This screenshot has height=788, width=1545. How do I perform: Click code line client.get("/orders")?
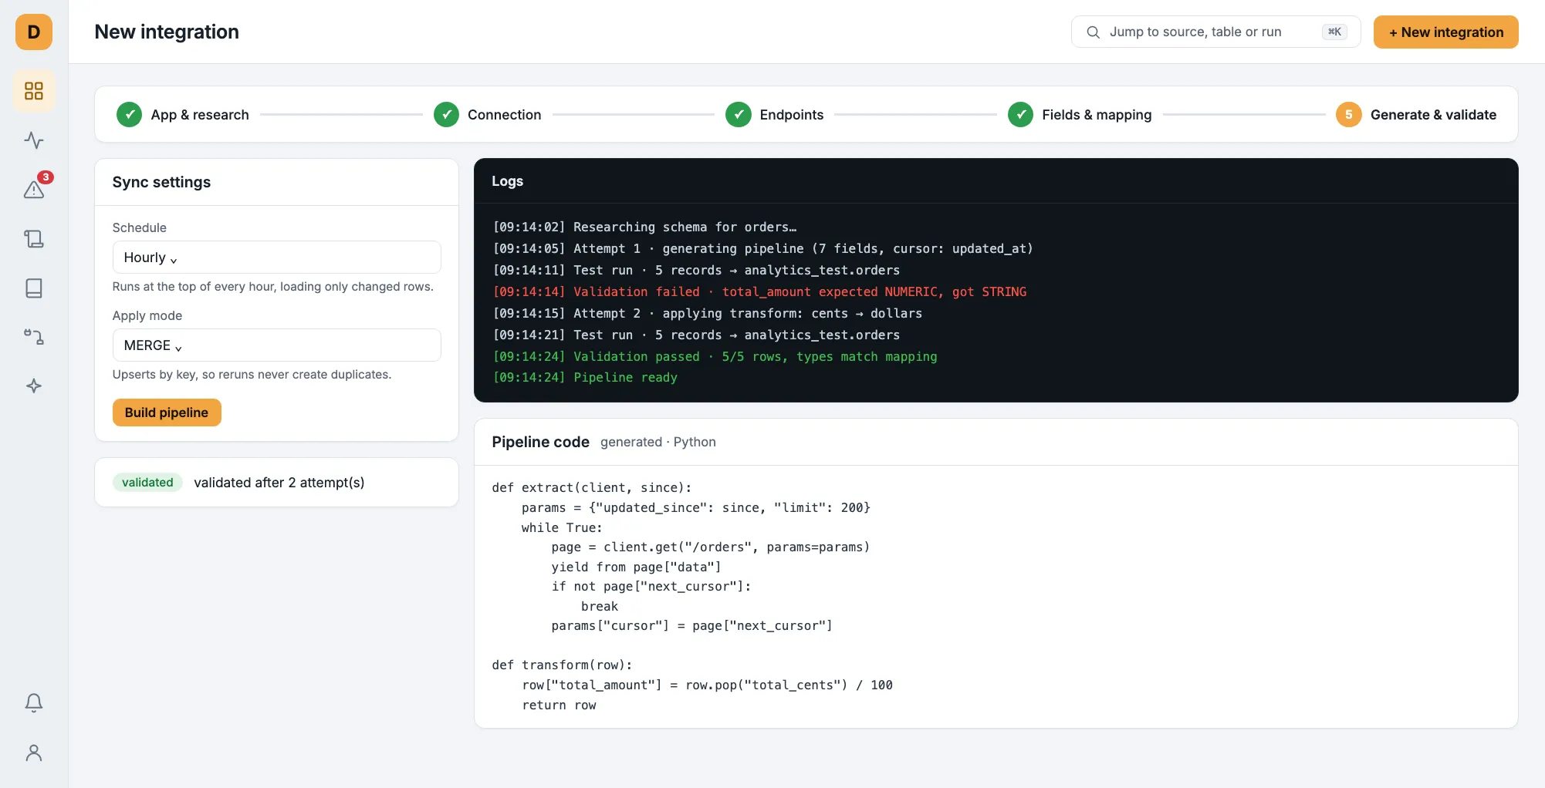point(711,547)
